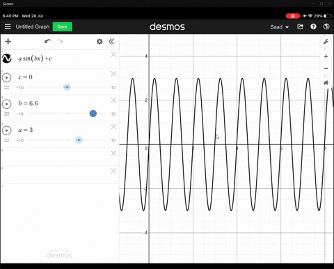Click the battery status icon

pyautogui.click(x=328, y=16)
